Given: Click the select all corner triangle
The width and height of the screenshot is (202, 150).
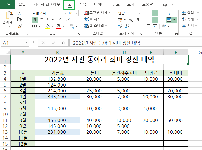Looking at the screenshot, I should 8,52.
